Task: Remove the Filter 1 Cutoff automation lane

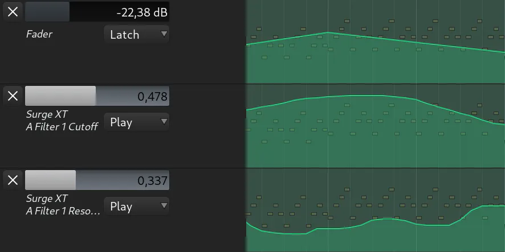Action: [x=13, y=96]
